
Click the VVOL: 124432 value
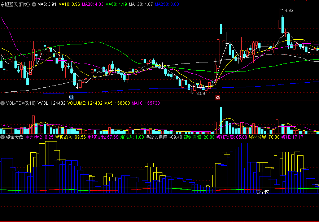tap(52, 103)
